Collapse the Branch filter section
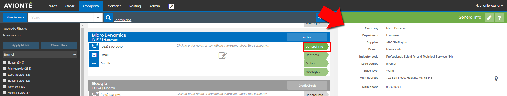This screenshot has height=96, width=507. (75, 55)
